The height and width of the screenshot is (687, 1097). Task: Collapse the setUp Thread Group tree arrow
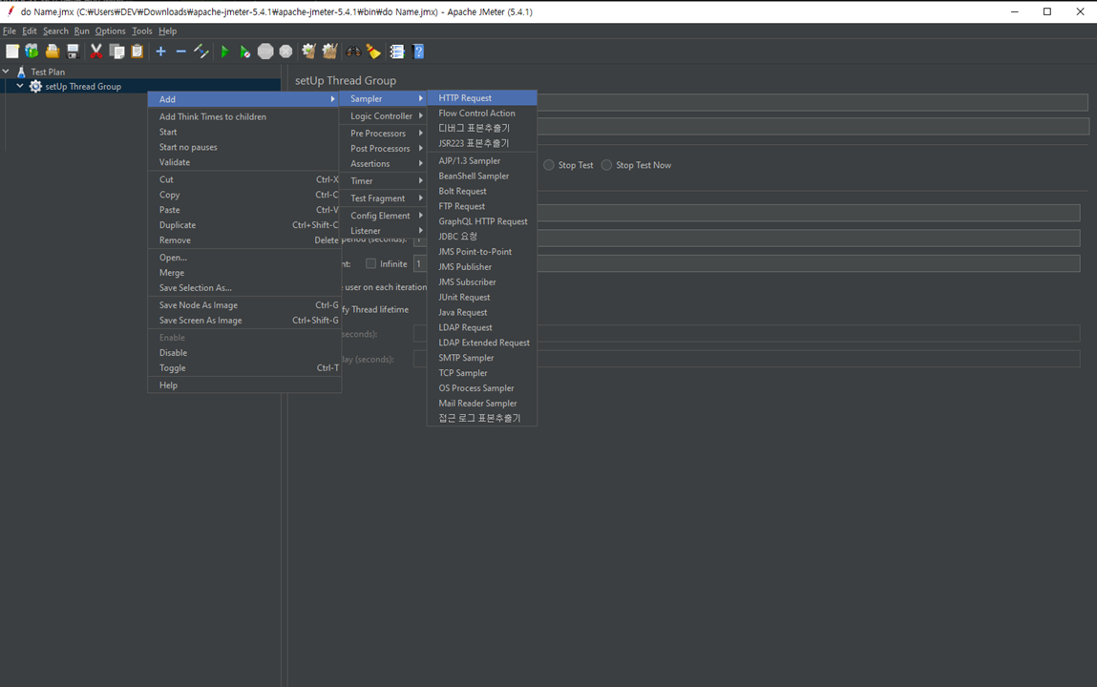[x=20, y=86]
